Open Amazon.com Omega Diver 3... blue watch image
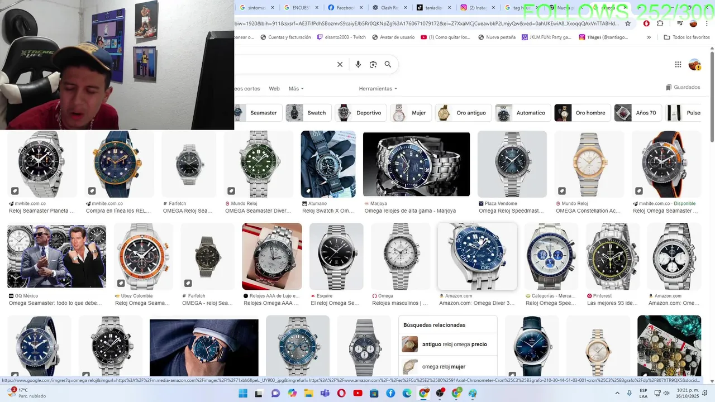715x402 pixels. point(478,256)
